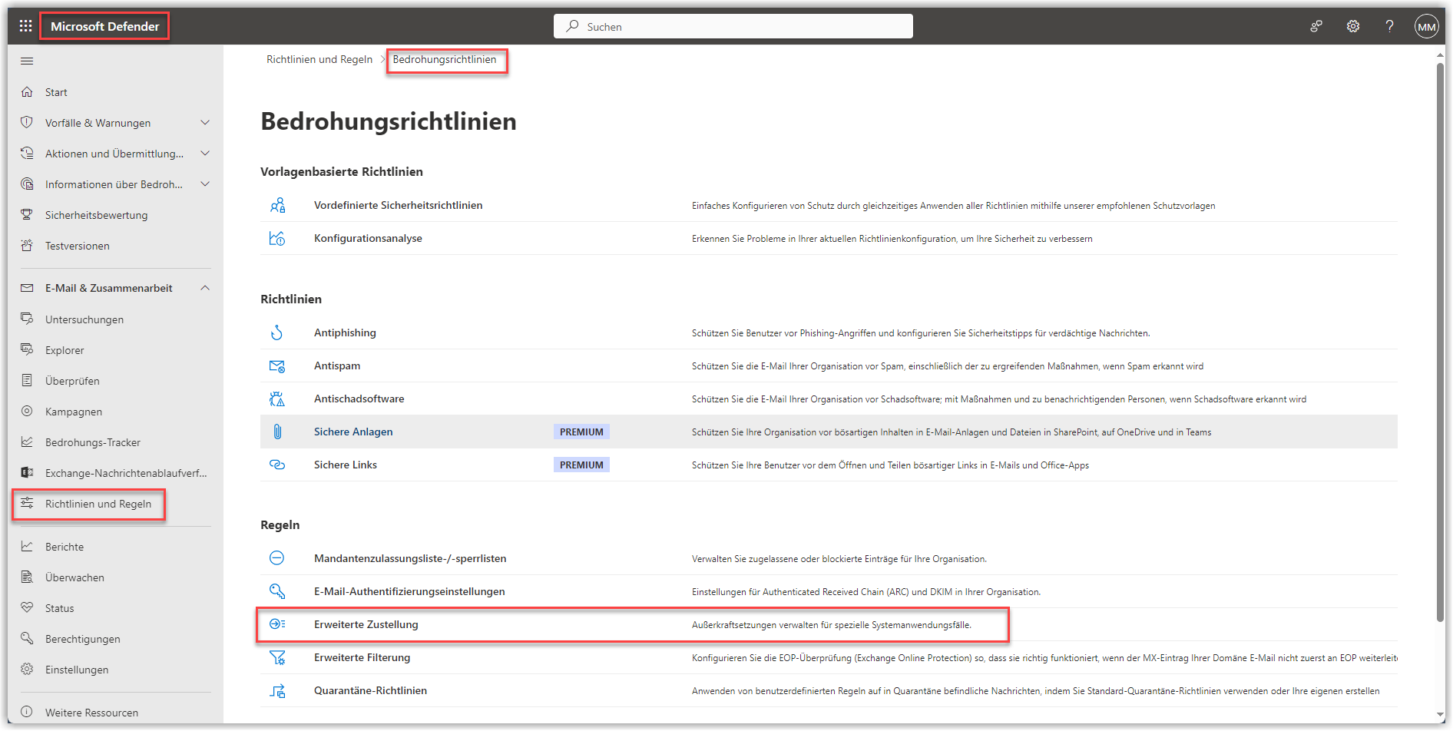The width and height of the screenshot is (1453, 731).
Task: Go to Richtlinien und Regeln breadcrumb
Action: point(319,59)
